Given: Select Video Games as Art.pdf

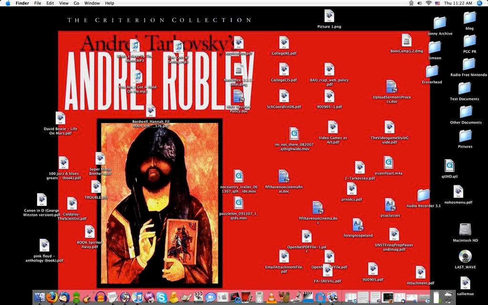Looking at the screenshot, I should [333, 127].
